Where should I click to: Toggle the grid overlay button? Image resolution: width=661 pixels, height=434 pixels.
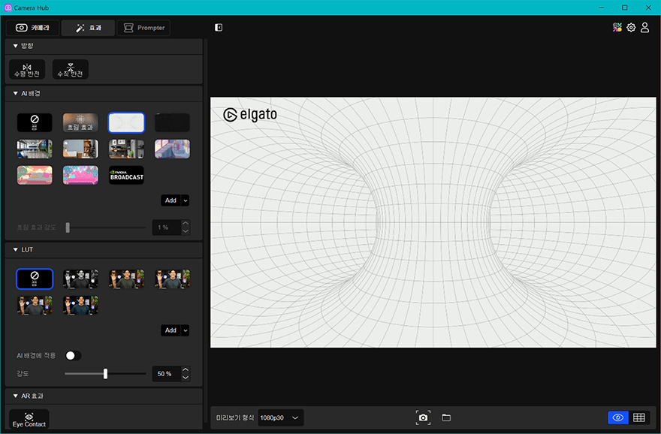639,417
